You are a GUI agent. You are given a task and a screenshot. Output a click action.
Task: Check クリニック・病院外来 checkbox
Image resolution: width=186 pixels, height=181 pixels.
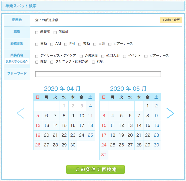(52, 62)
